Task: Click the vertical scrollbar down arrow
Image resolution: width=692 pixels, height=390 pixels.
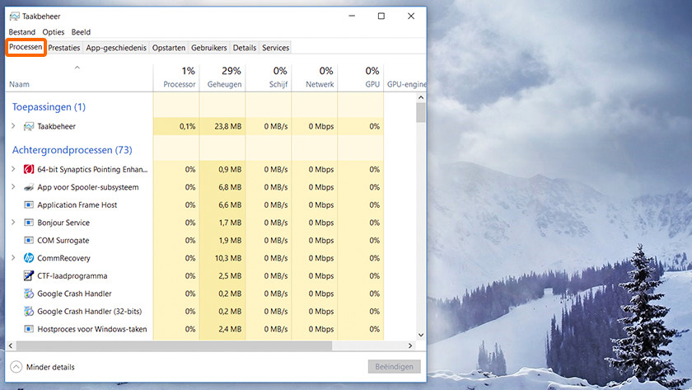Action: point(420,335)
